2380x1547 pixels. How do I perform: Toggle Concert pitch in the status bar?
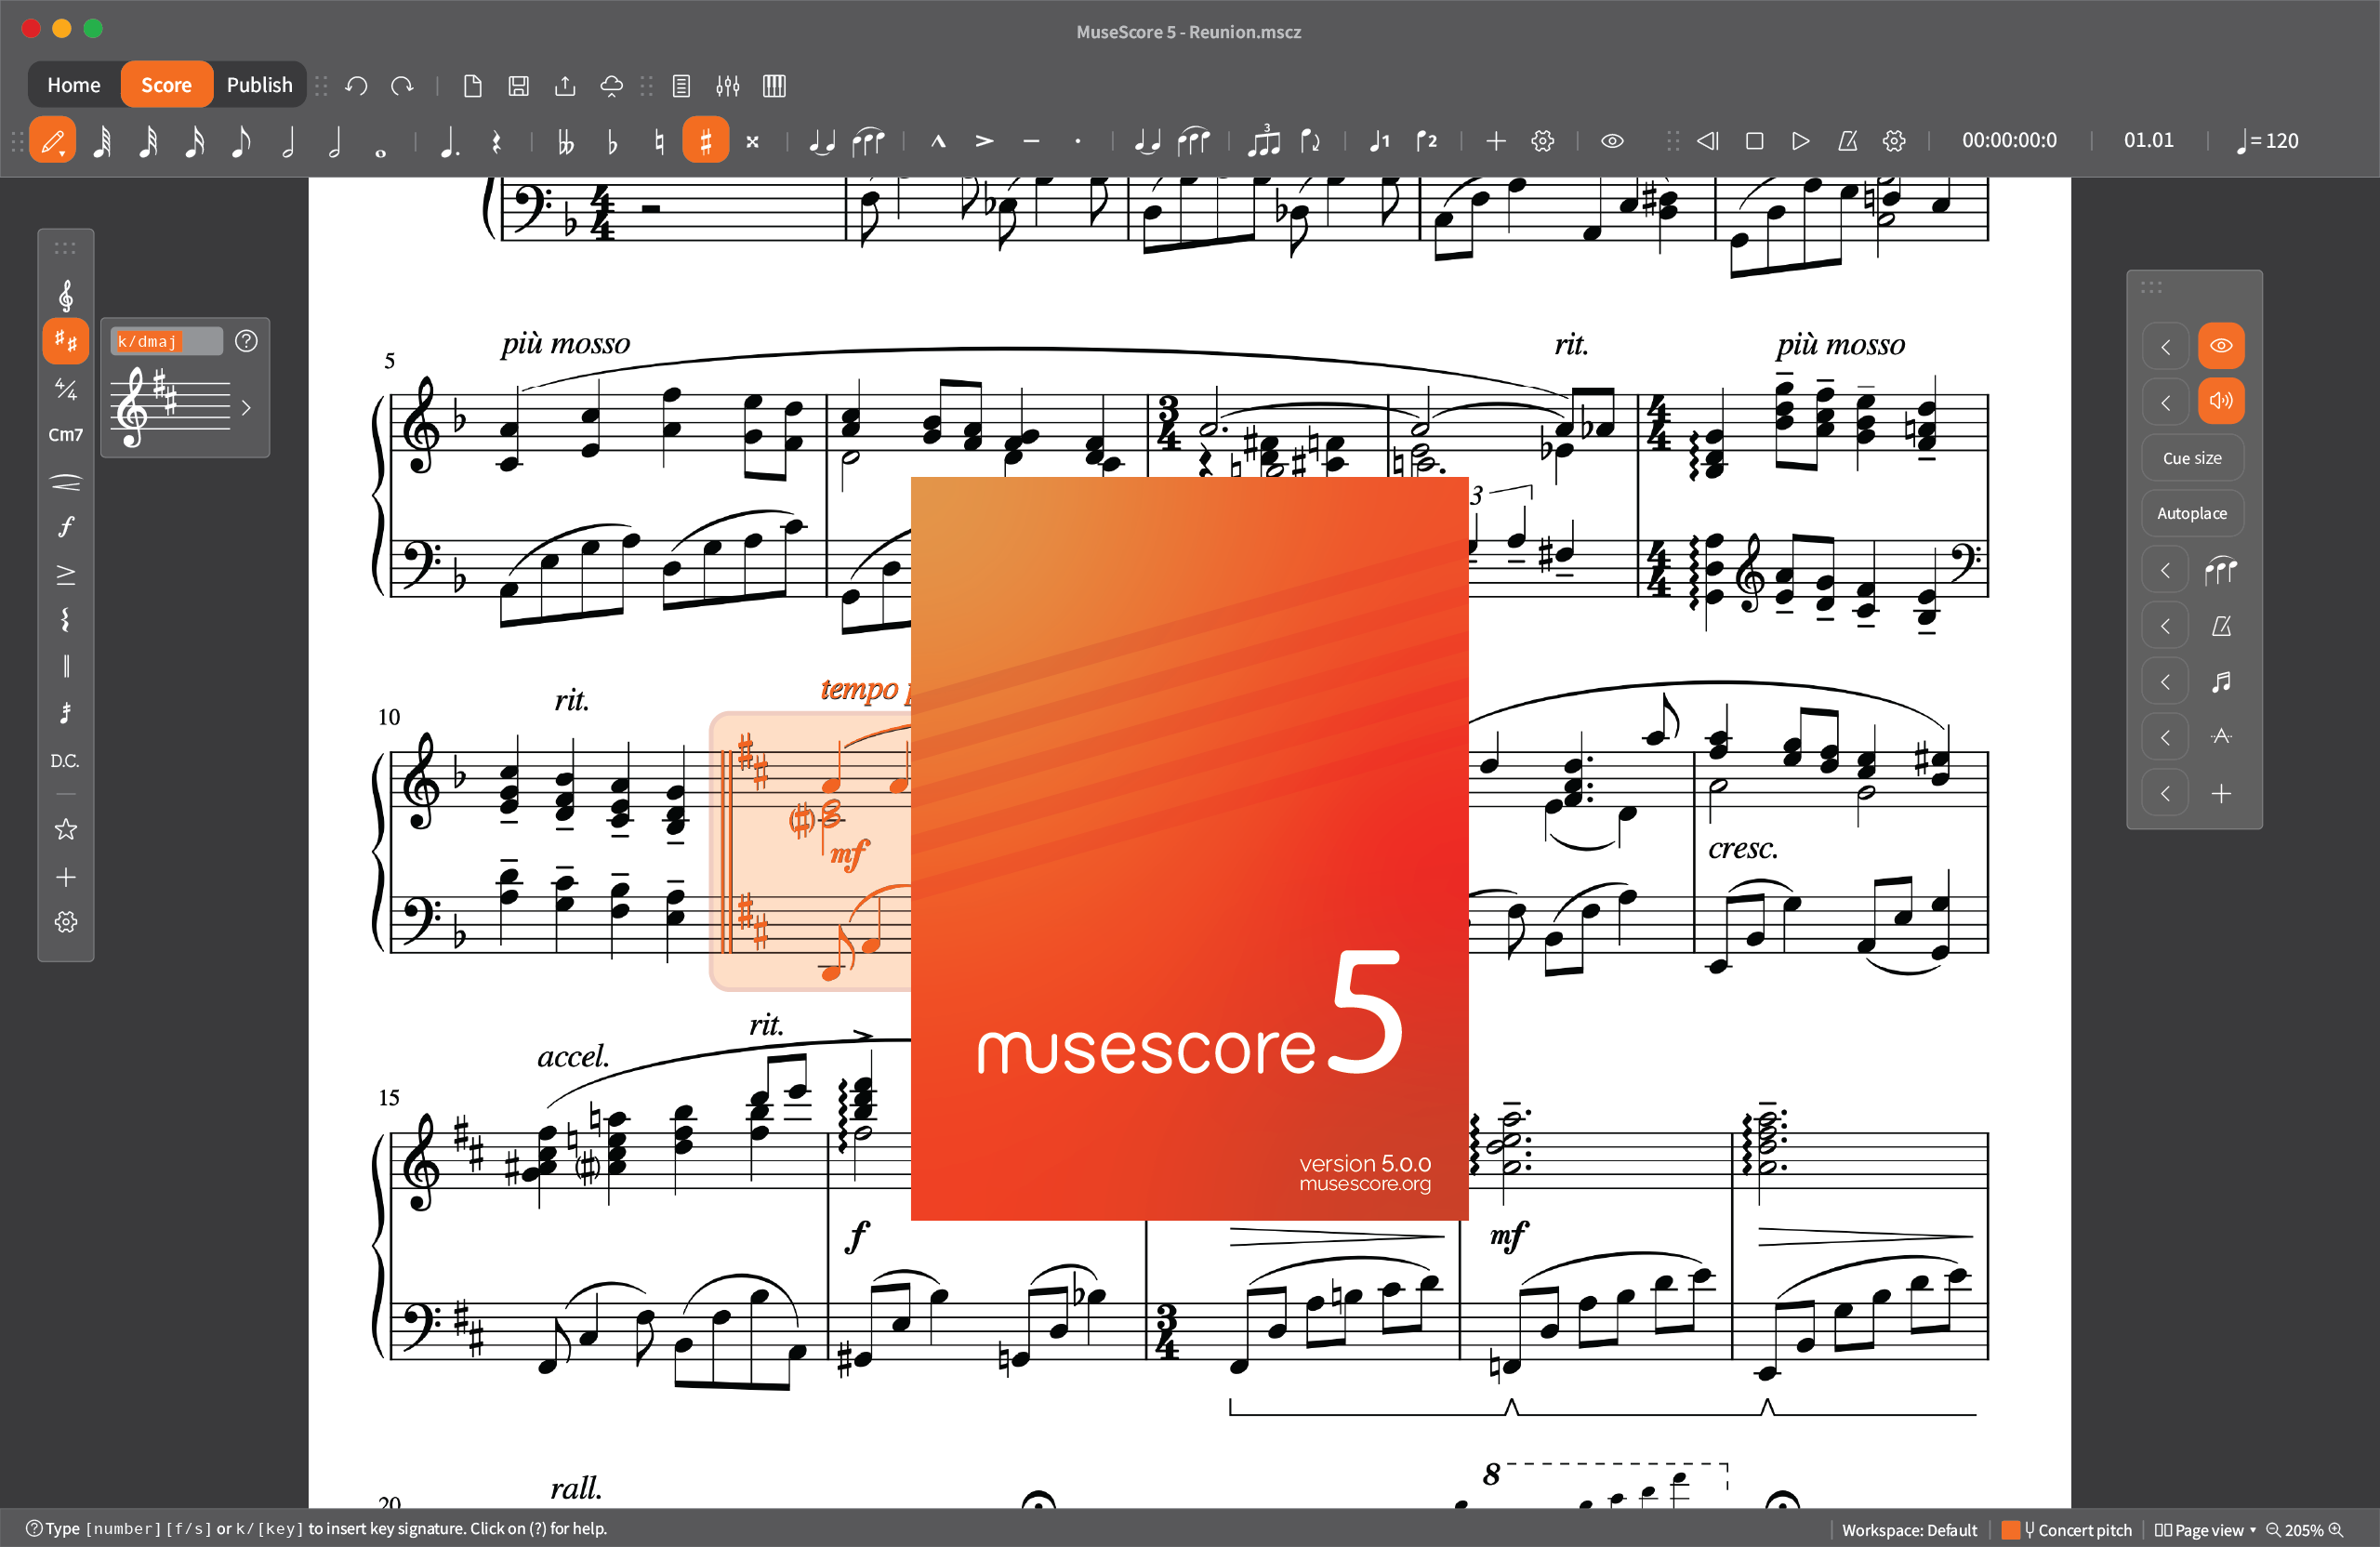[2068, 1530]
